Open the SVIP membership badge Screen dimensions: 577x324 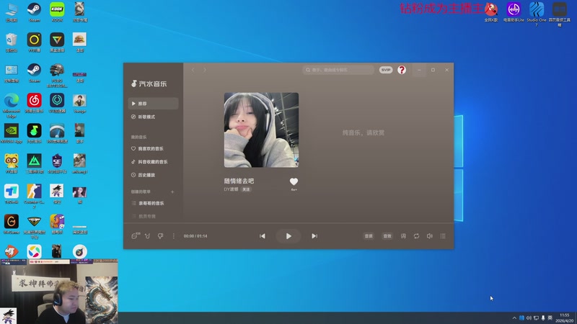point(386,70)
